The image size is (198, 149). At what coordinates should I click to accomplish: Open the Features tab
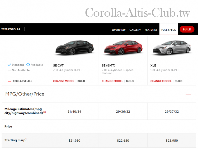(151, 30)
